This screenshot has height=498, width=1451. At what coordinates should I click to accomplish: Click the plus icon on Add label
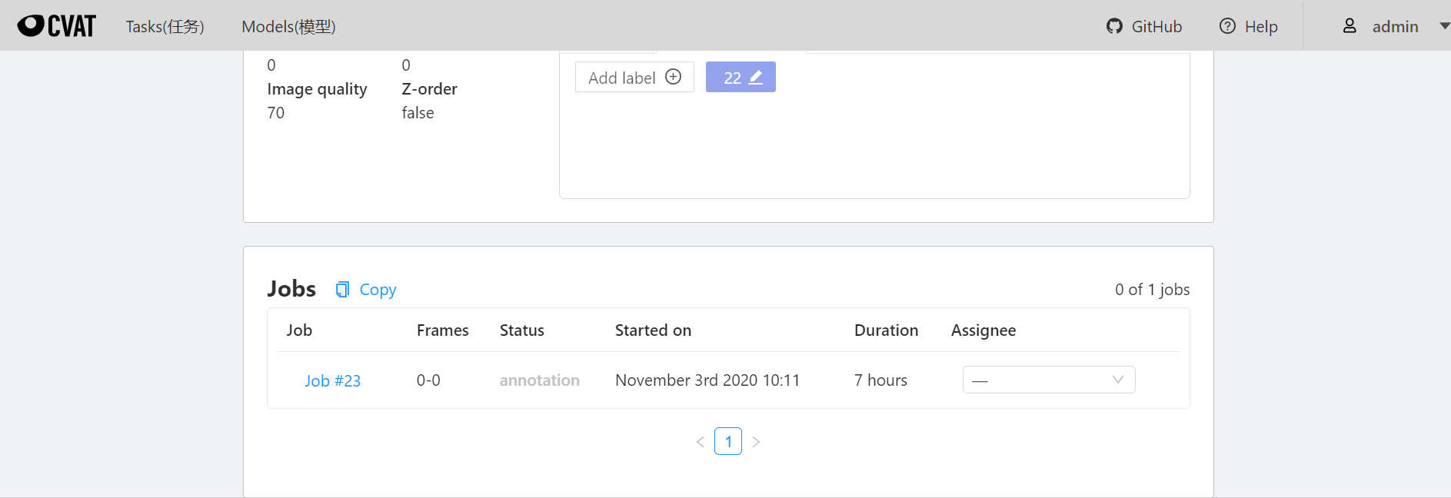[674, 77]
